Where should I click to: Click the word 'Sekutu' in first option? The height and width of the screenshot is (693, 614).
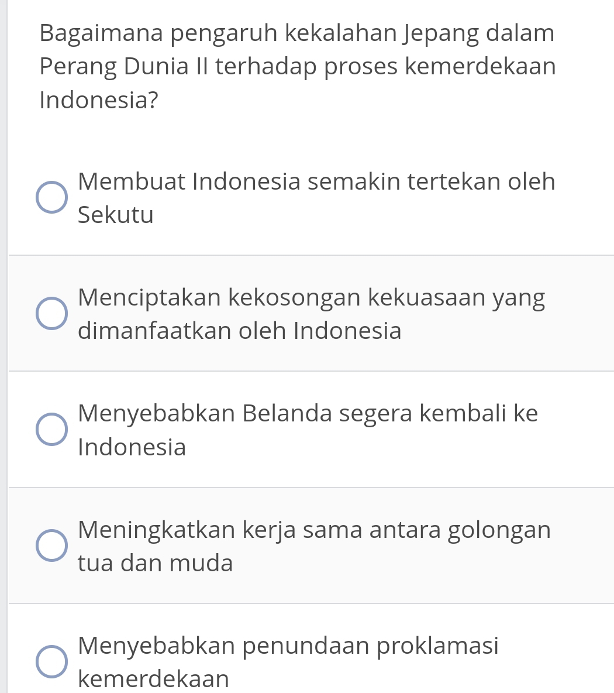pos(116,215)
